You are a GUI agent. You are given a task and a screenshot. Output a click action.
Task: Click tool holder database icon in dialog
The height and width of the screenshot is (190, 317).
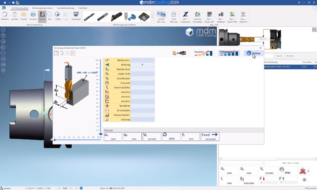click(x=179, y=53)
